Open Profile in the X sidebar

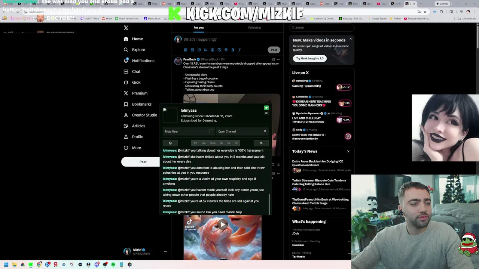pos(133,137)
